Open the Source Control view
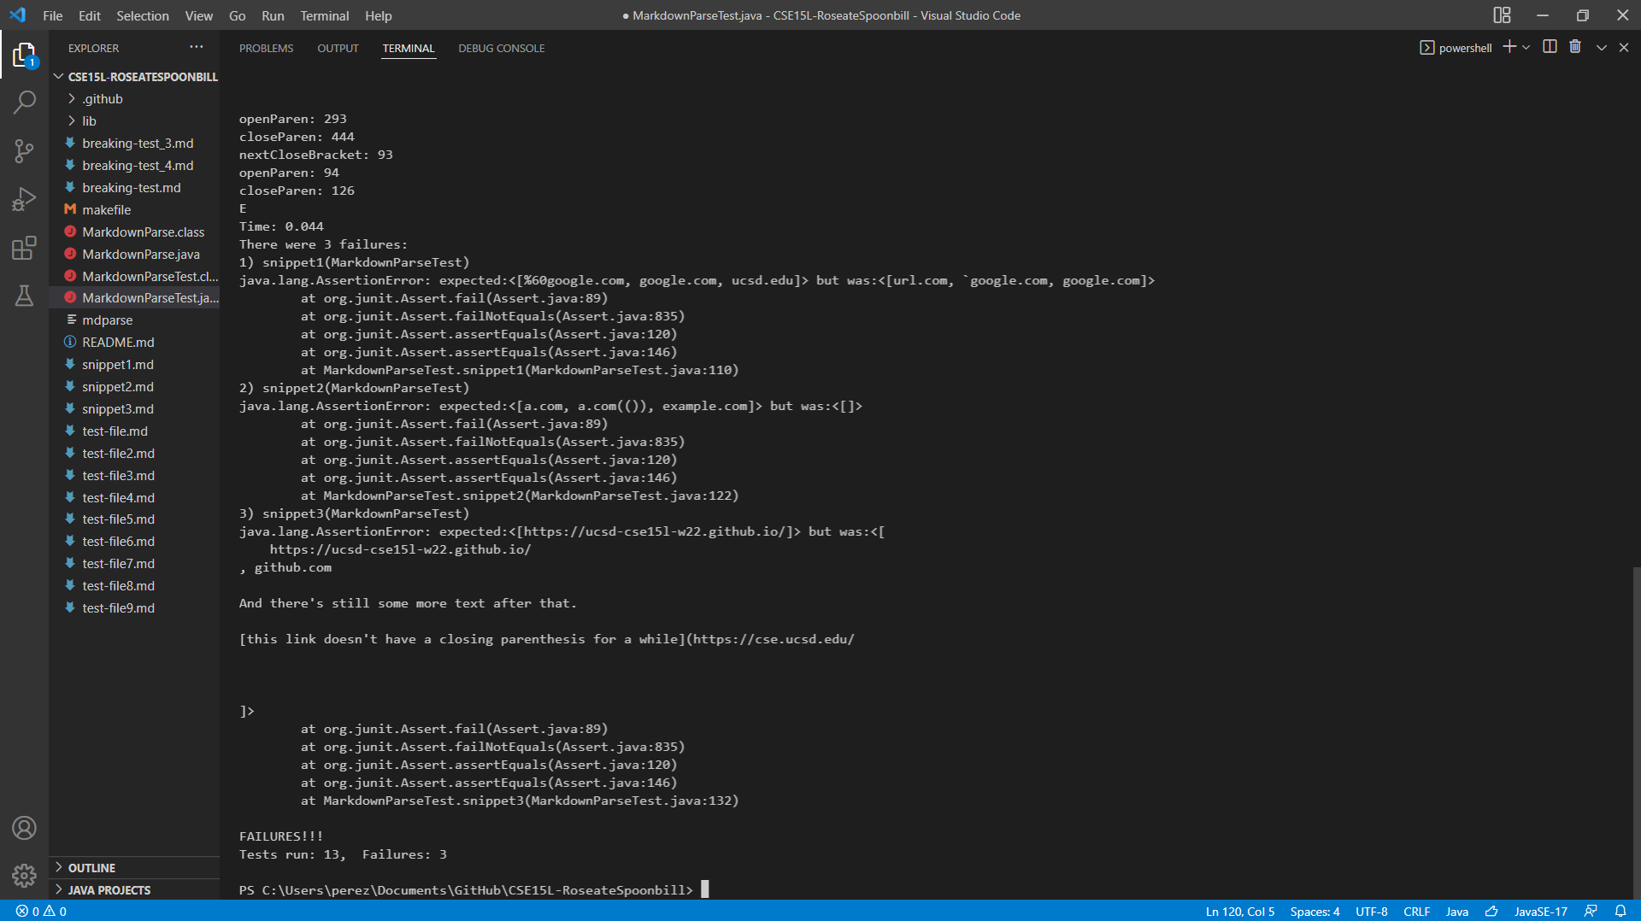 [x=24, y=152]
